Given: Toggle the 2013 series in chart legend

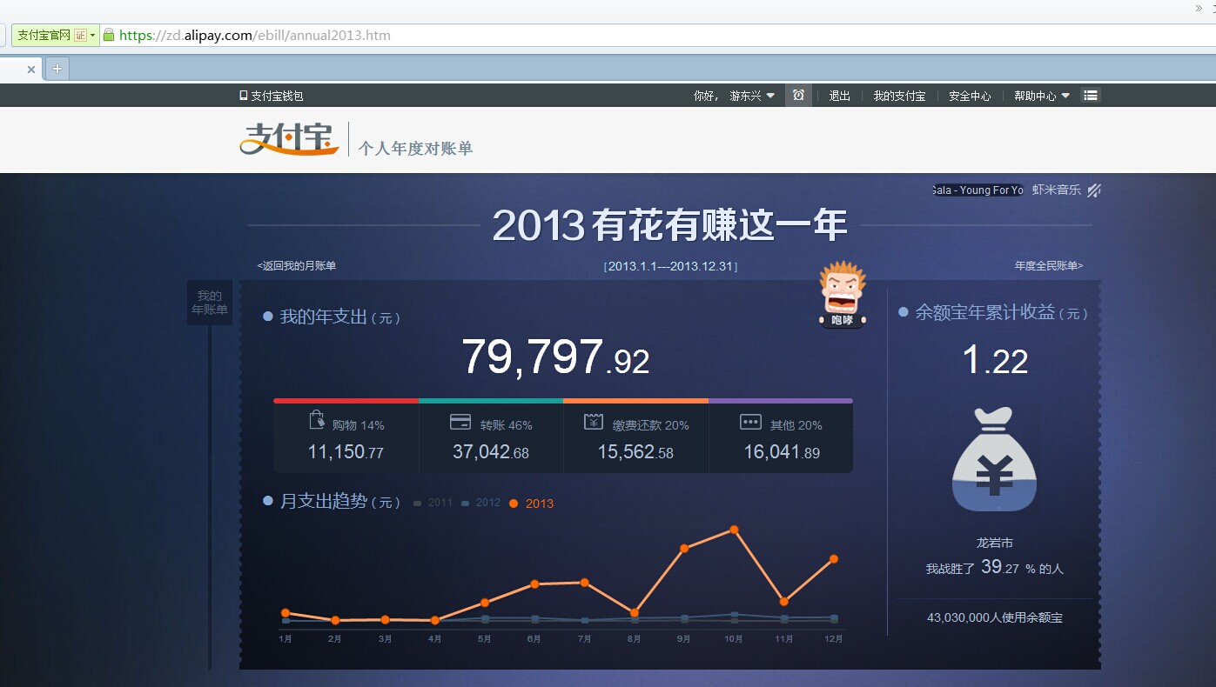Looking at the screenshot, I should tap(531, 504).
